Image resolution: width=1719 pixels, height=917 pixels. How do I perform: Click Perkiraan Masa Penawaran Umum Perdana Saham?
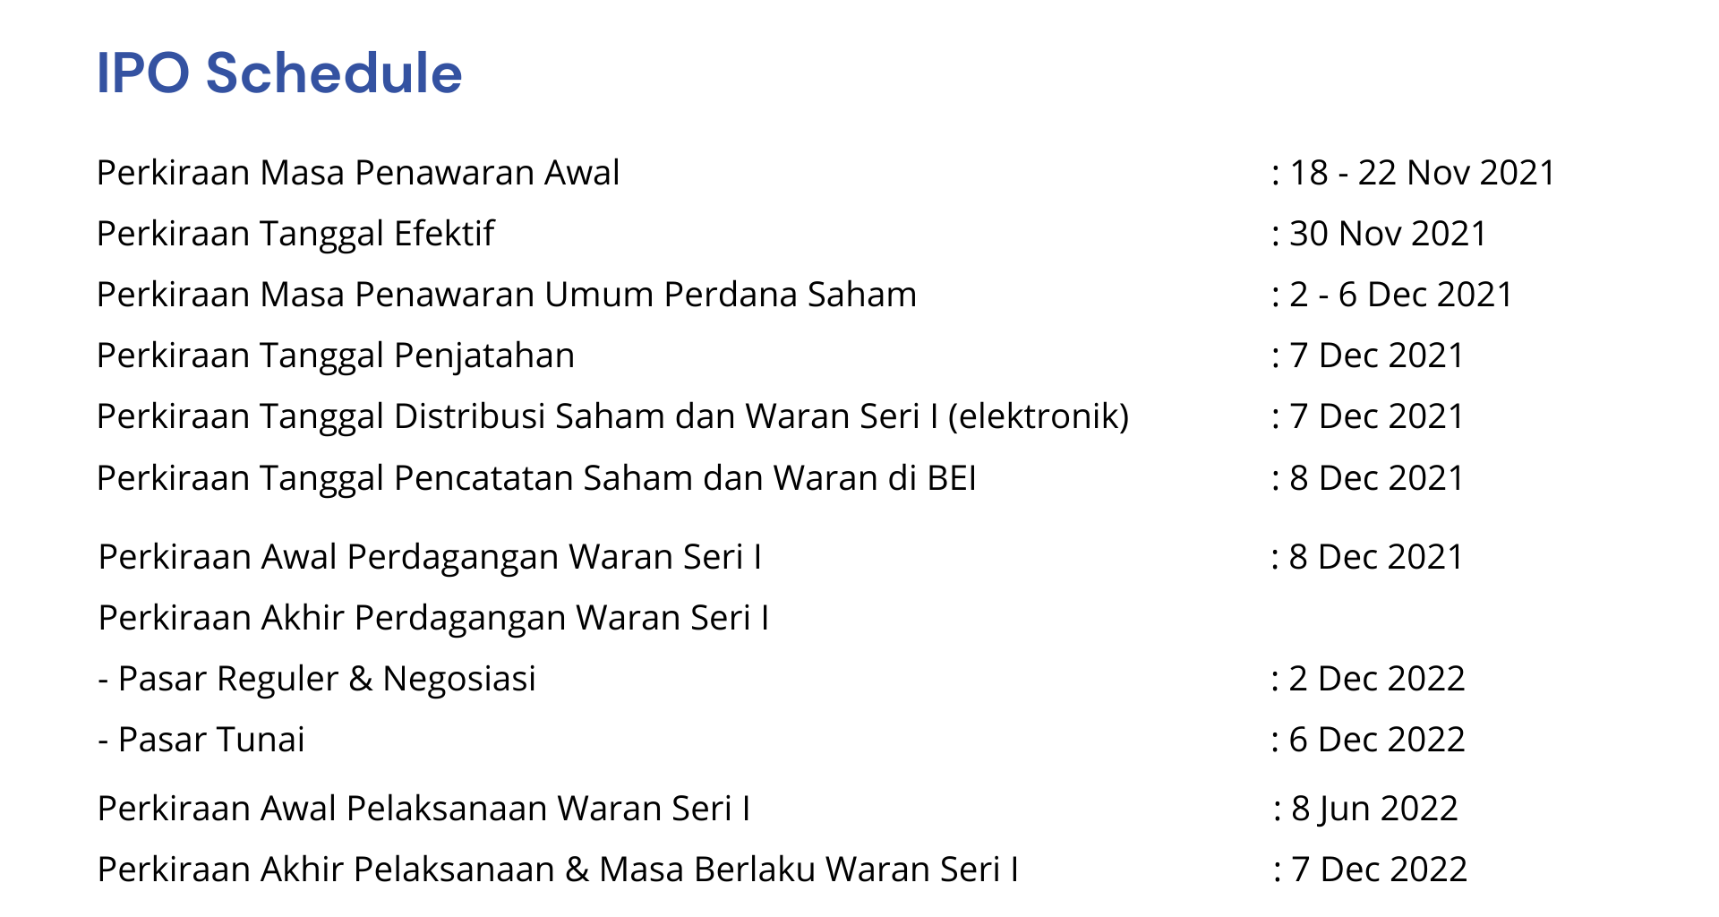(x=507, y=295)
